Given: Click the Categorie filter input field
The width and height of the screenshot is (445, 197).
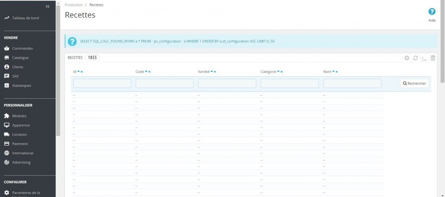Looking at the screenshot, I should [x=290, y=83].
